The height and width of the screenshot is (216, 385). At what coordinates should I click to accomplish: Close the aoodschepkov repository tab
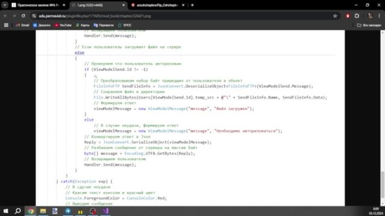[x=183, y=5]
